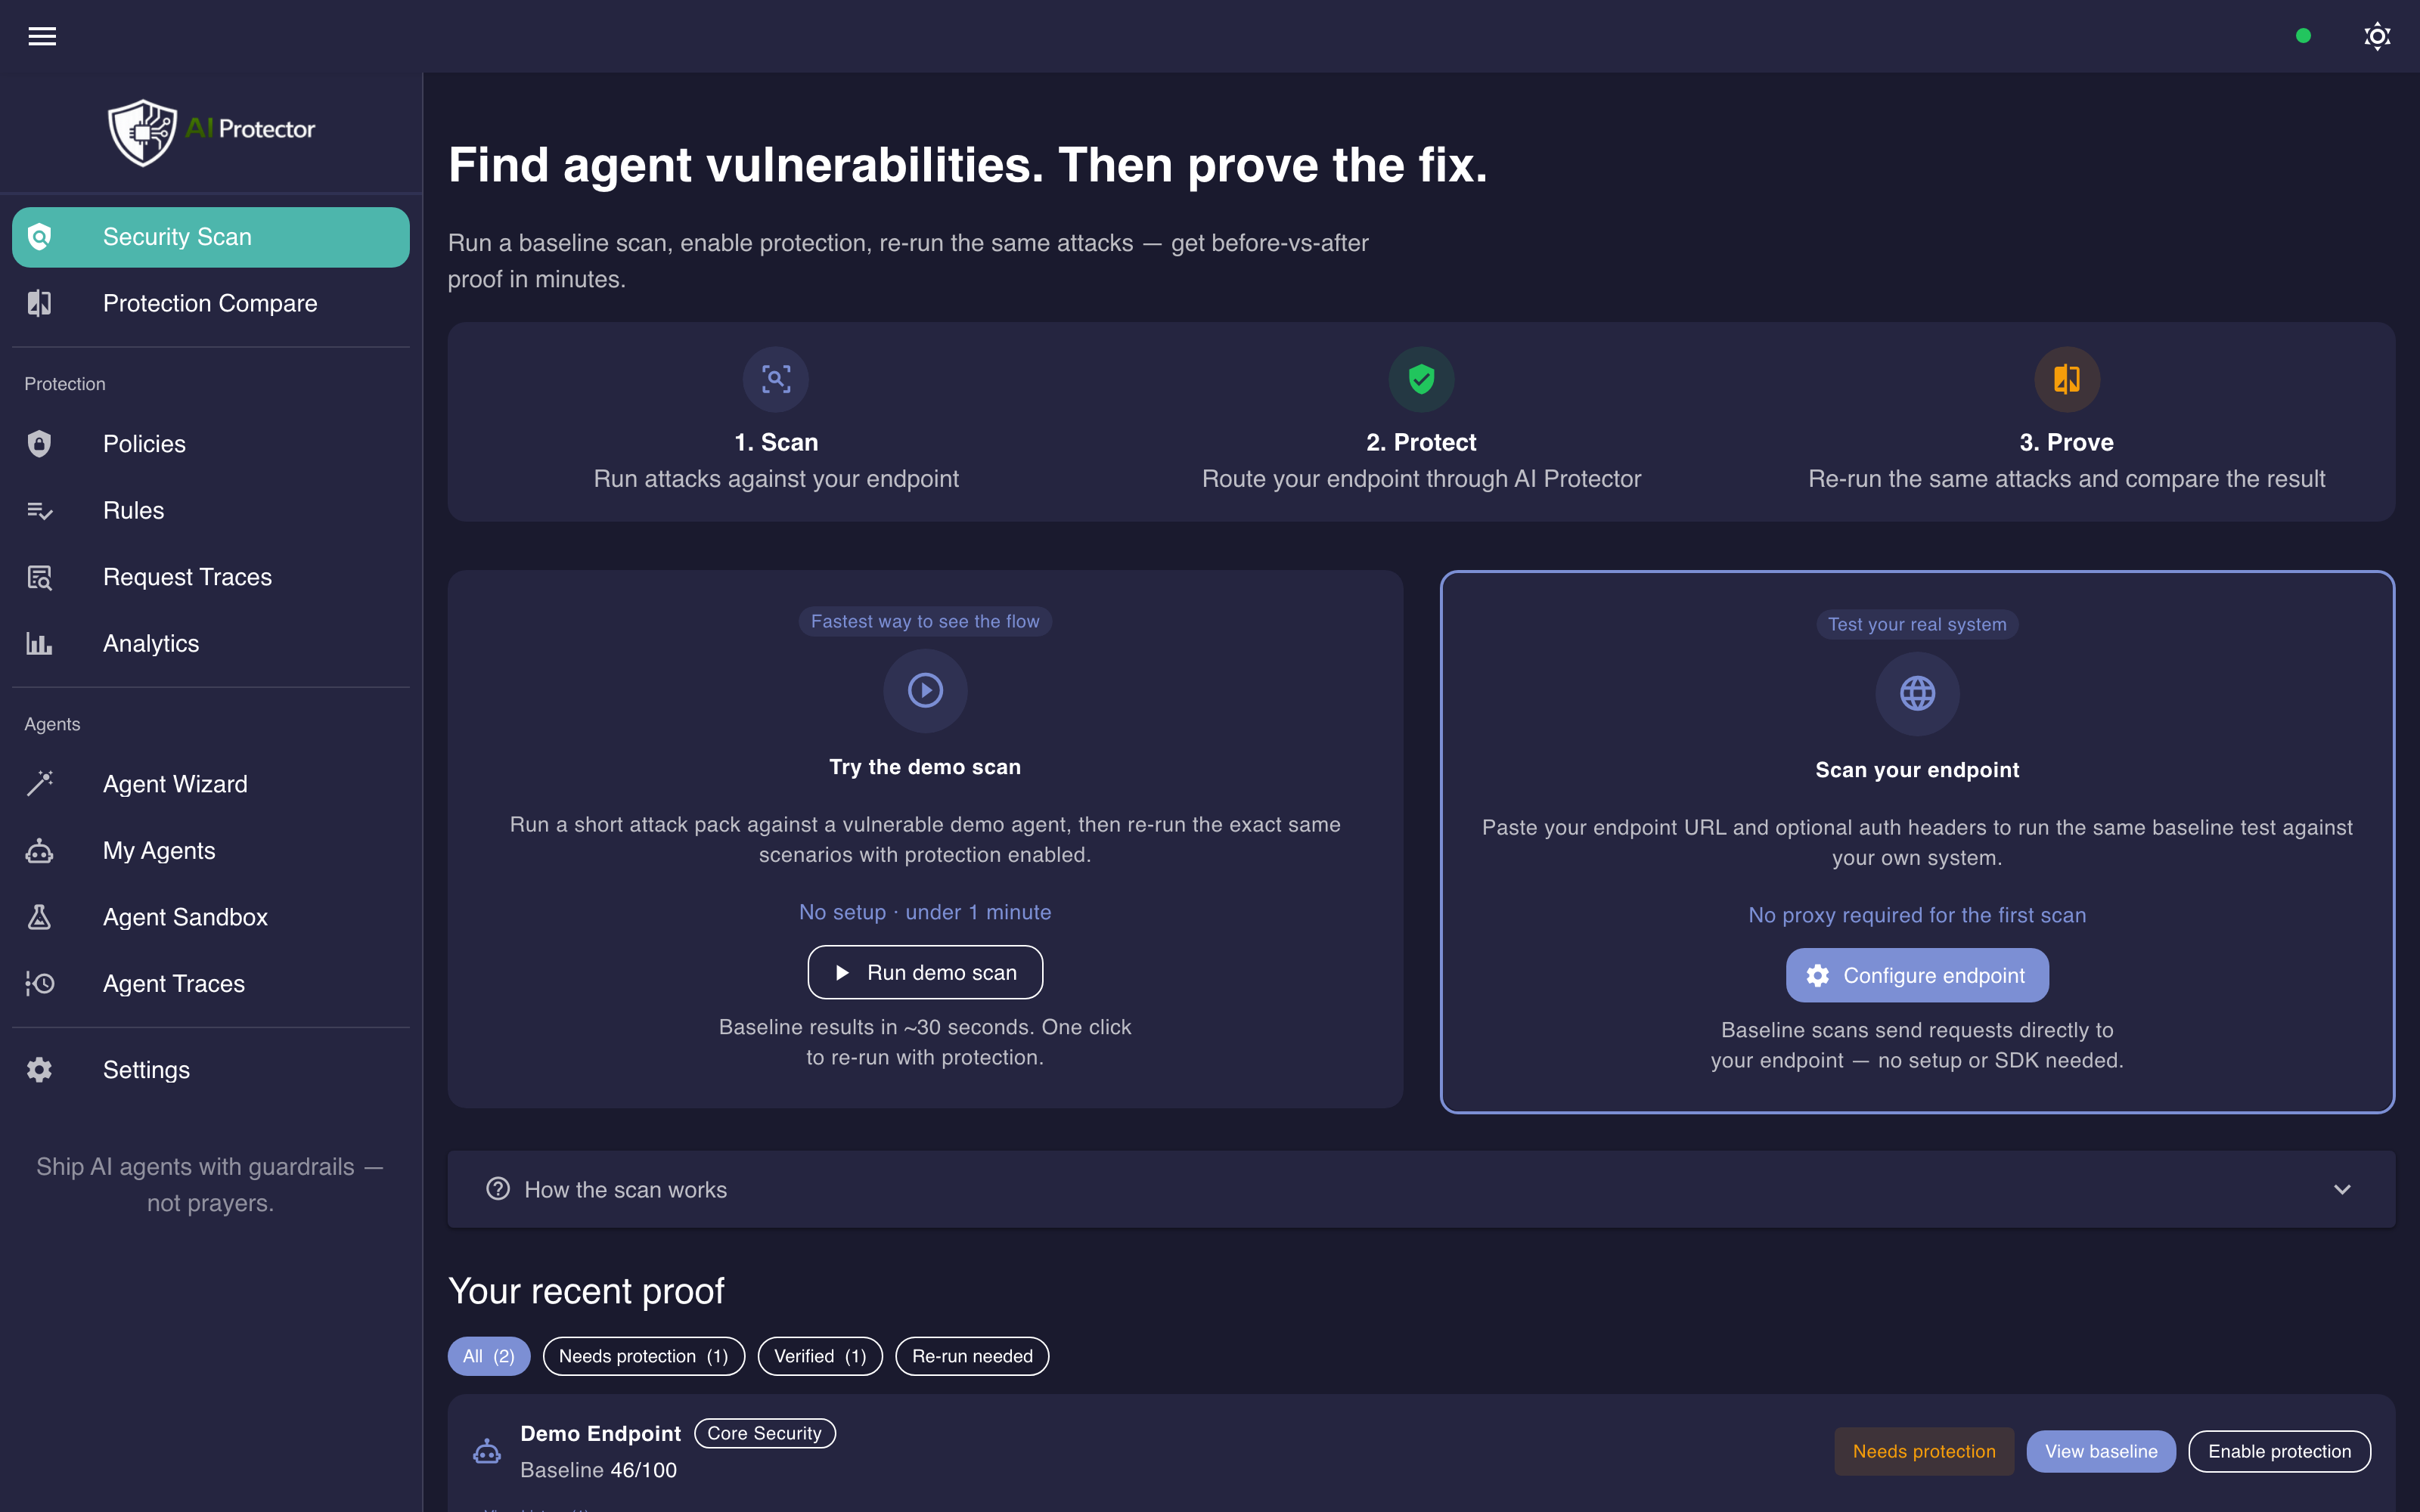Image resolution: width=2420 pixels, height=1512 pixels.
Task: Click the Agent Wizard wand icon
Action: pos(39,783)
